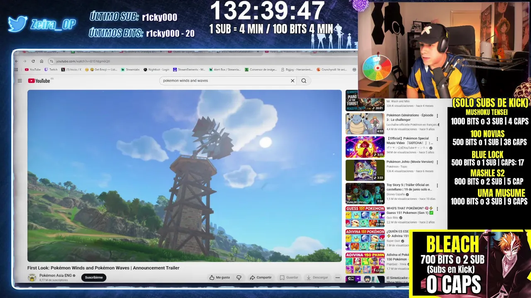
Task: Click Mr. Wash and Milo channel name
Action: click(398, 101)
